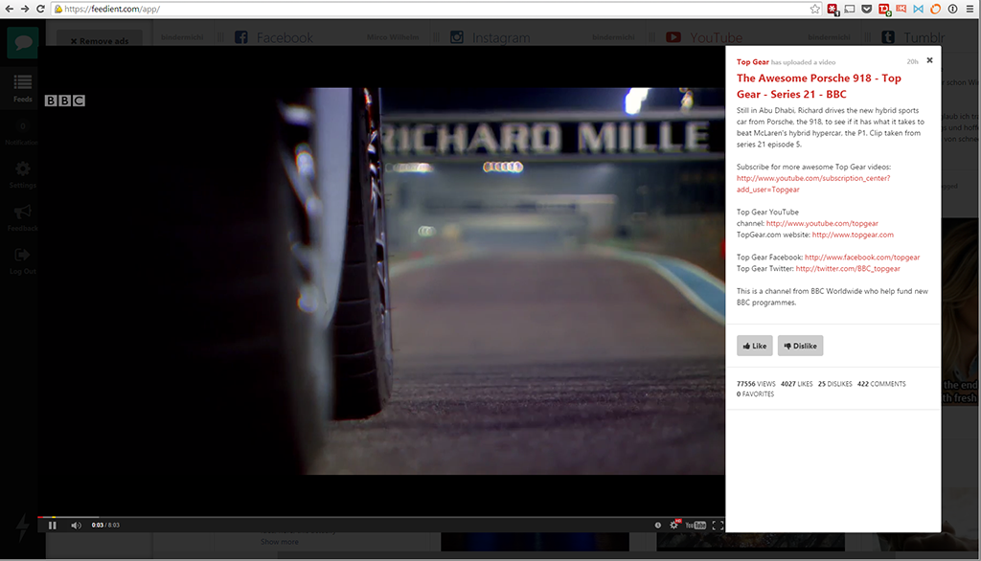Open the Settings gear in sidebar
This screenshot has height=561, width=981.
point(23,174)
